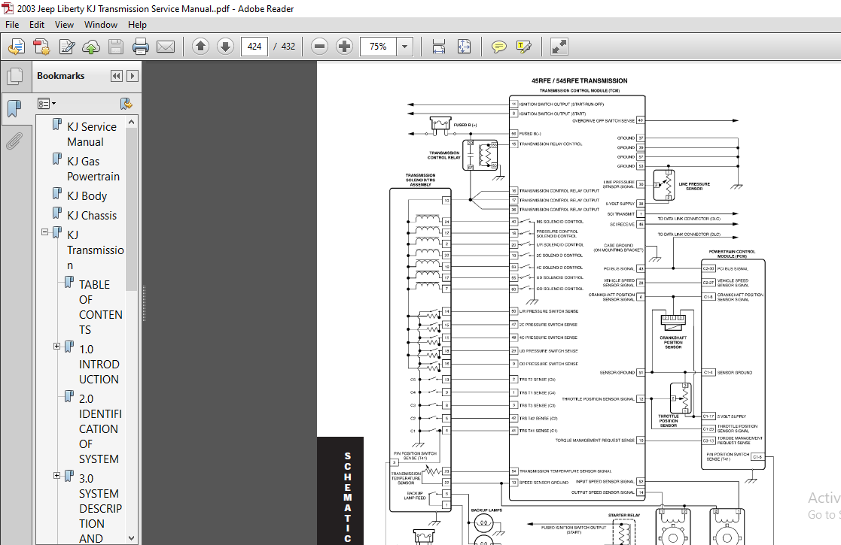Expand the 3.0 SYSTEM DESCRIPTION bookmark
Screen dimensions: 841x545
pyautogui.click(x=57, y=475)
